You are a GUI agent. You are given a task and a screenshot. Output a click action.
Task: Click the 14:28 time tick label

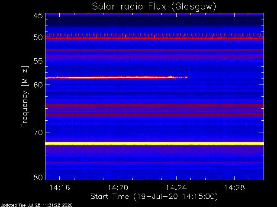tap(235, 188)
